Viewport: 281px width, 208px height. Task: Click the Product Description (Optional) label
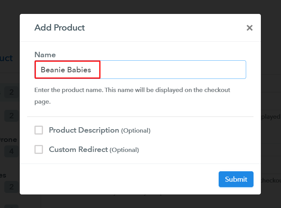[x=99, y=130]
